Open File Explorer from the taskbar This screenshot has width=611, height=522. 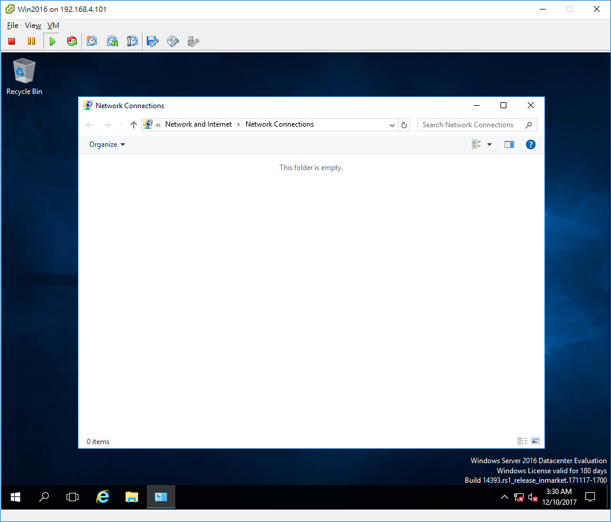(x=132, y=497)
